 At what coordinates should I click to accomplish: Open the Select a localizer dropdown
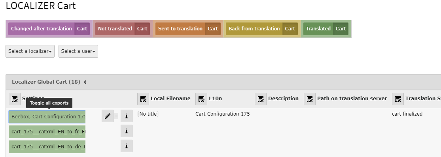[30, 51]
